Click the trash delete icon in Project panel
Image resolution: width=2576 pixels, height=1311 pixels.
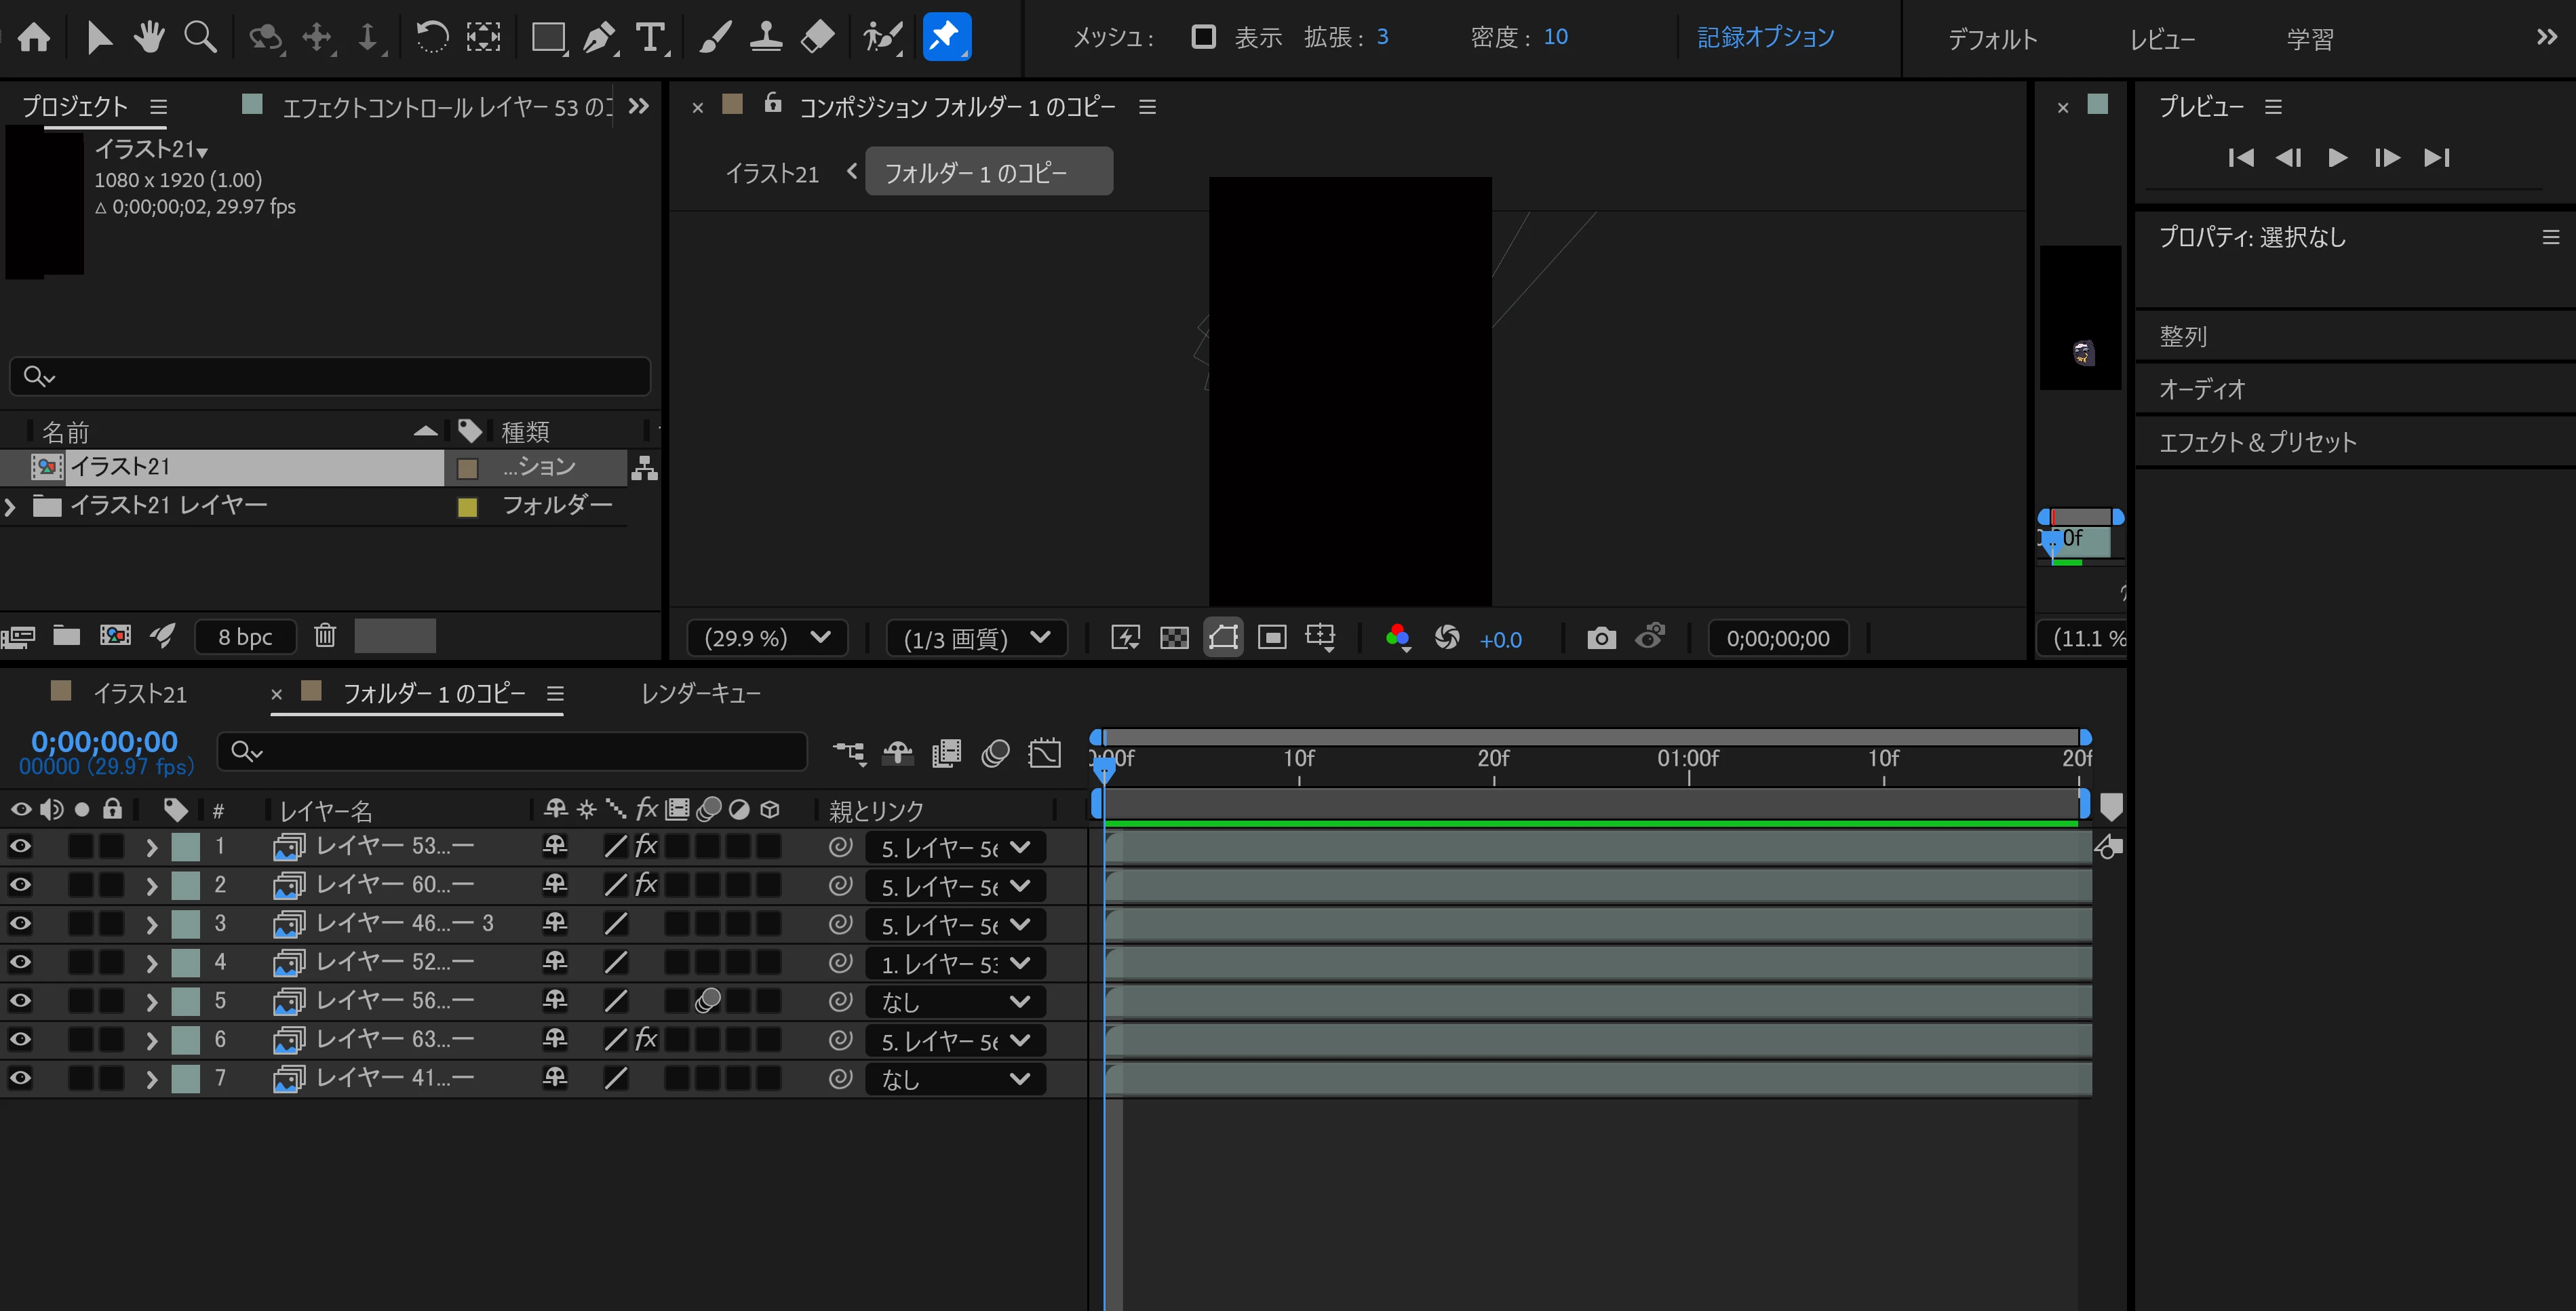tap(325, 636)
